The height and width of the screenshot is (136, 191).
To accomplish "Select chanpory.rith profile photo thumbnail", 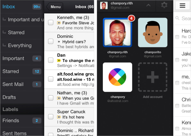I will [104, 5].
